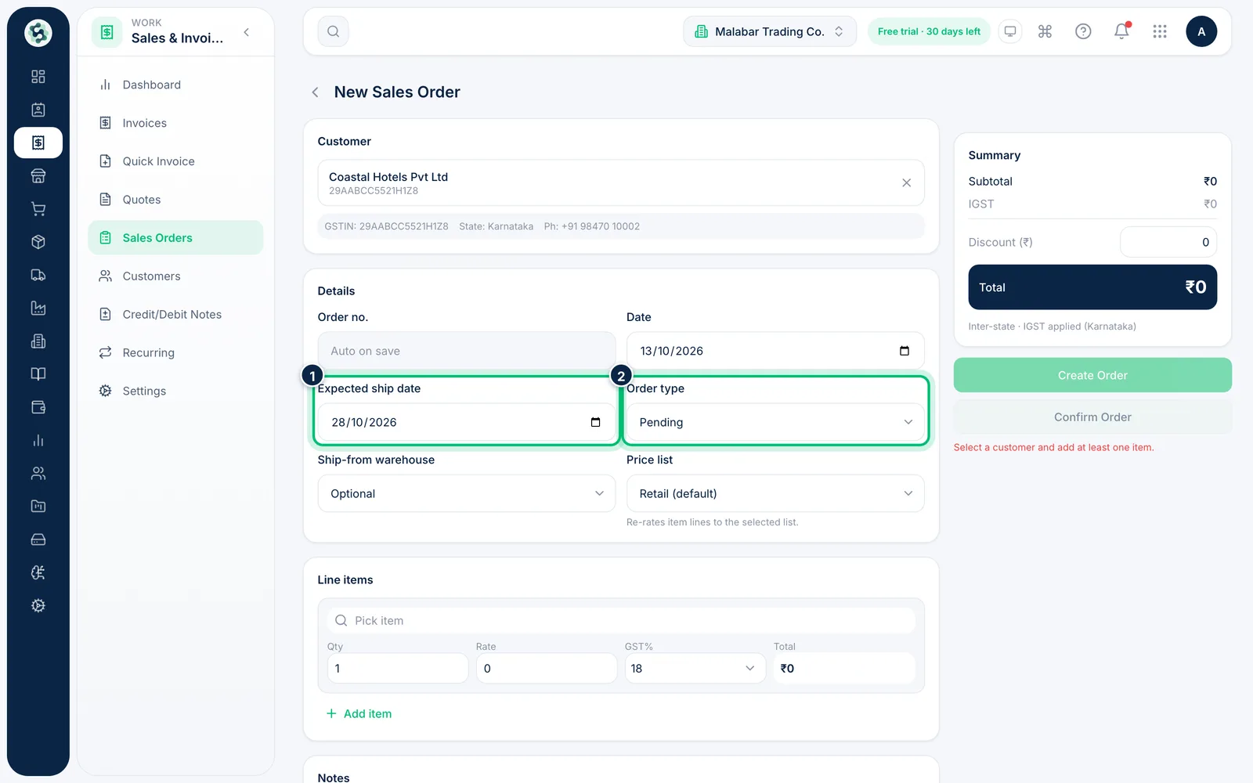Open Customers in the sidebar menu
Image resolution: width=1253 pixels, height=783 pixels.
tap(175, 276)
